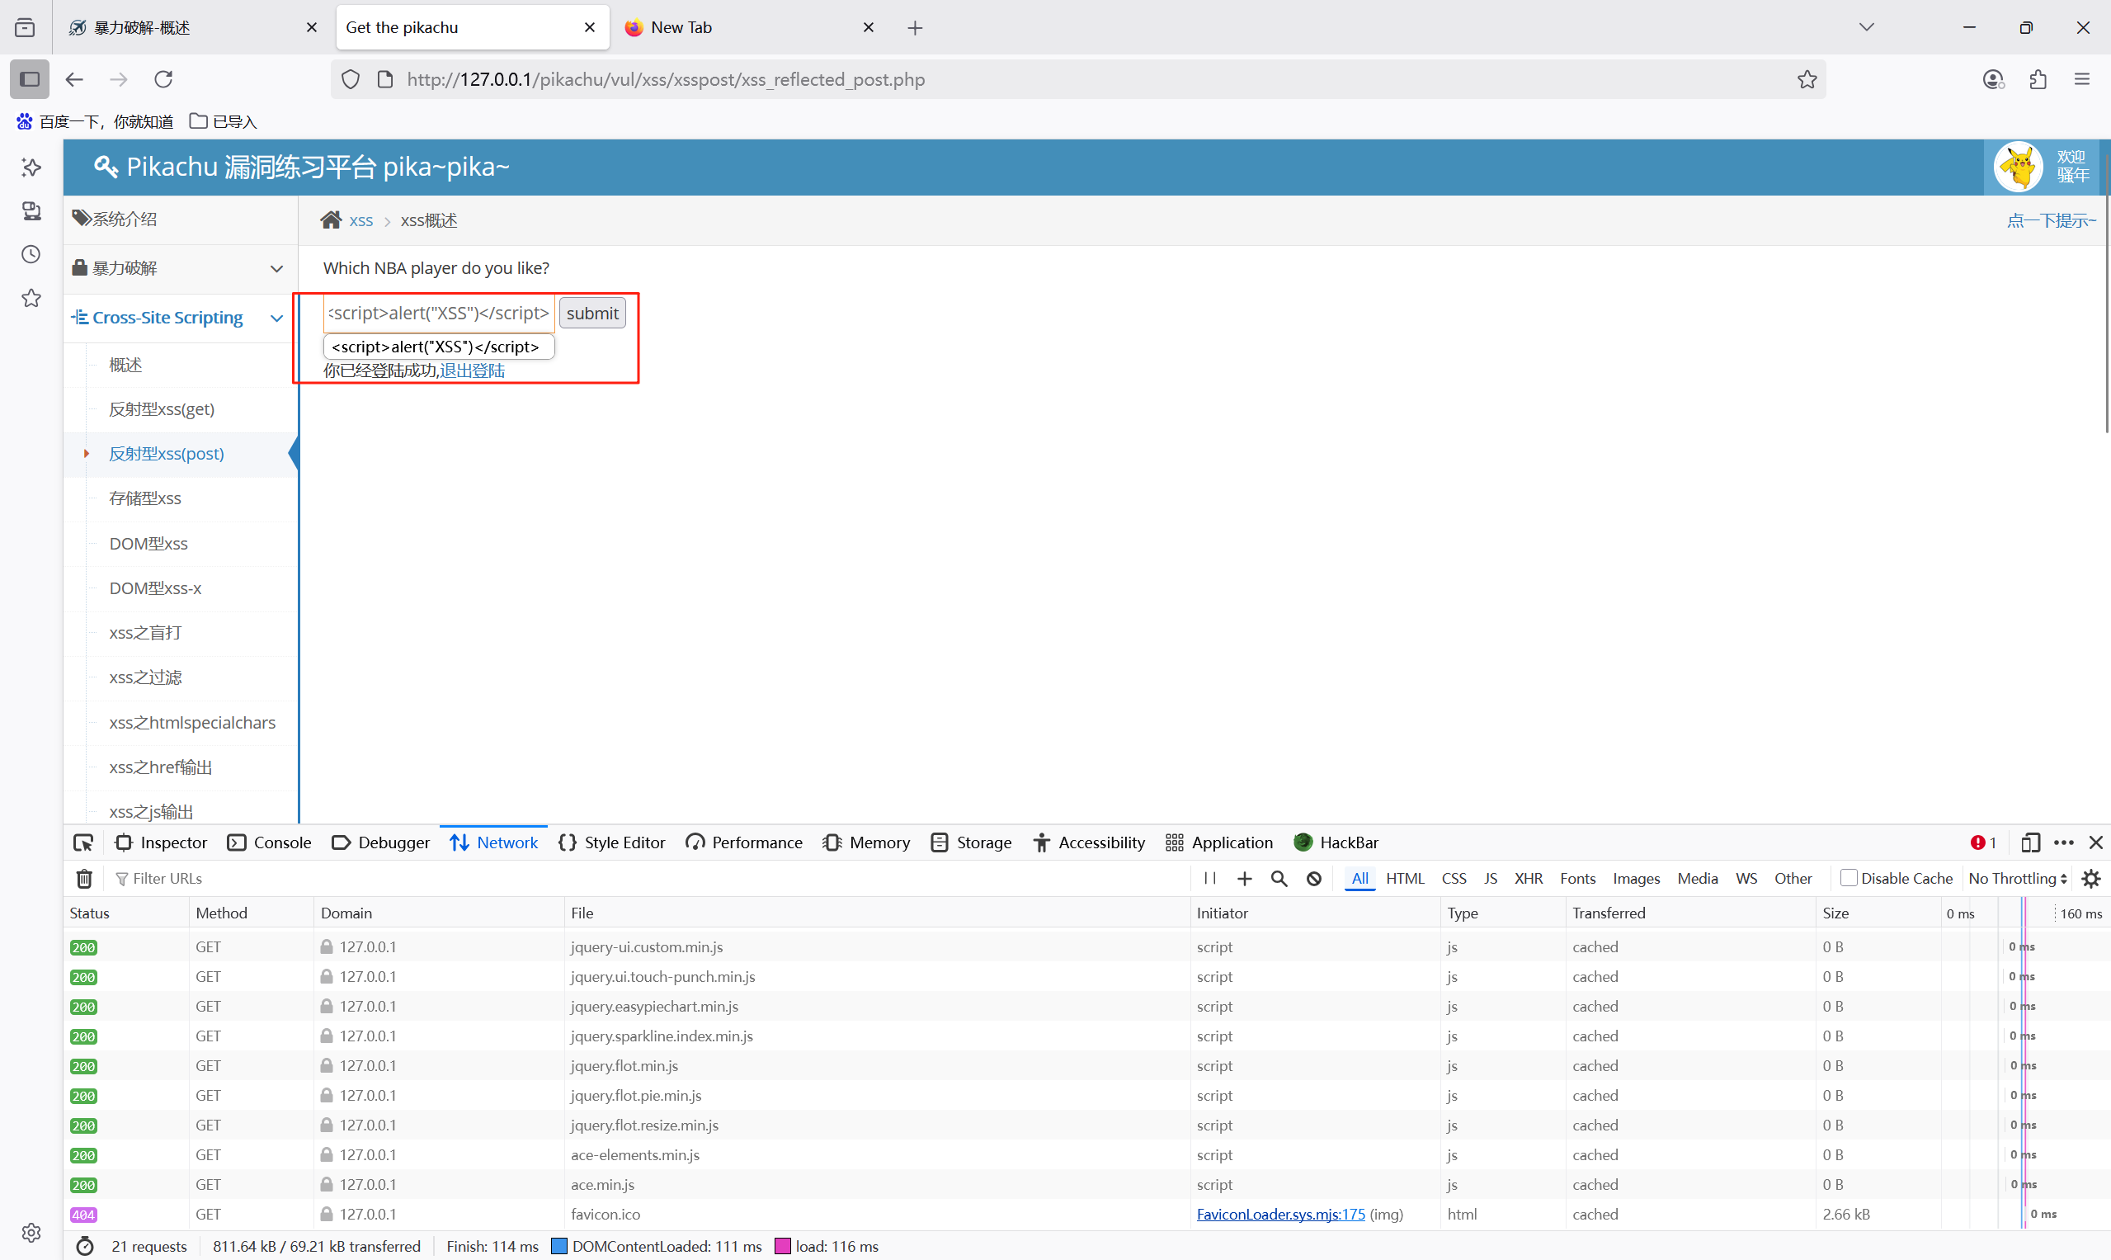Screen dimensions: 2111x1260
Task: Go back to previous page
Action: pos(75,79)
